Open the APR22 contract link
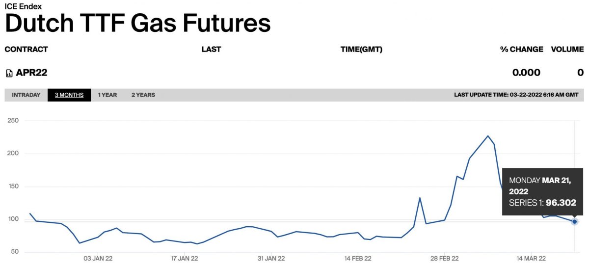 coord(31,73)
